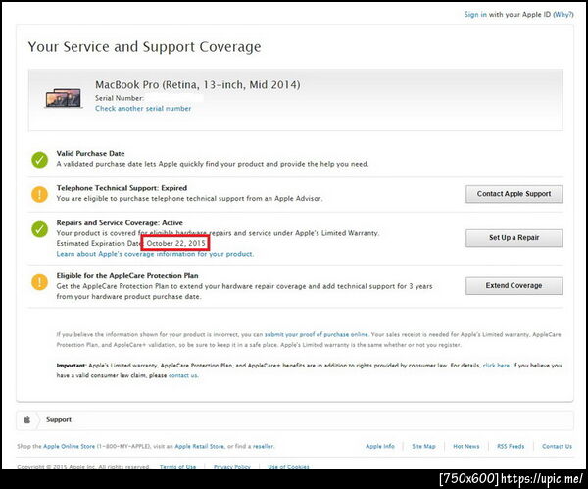Click Your Service and Support Coverage heading

(x=144, y=47)
